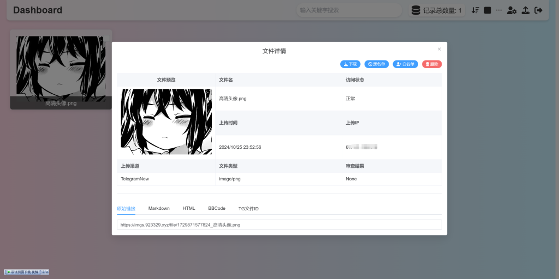Screen dimensions: 559x279
Task: Add the uploader to whitelist (白名单)
Action: [x=405, y=64]
